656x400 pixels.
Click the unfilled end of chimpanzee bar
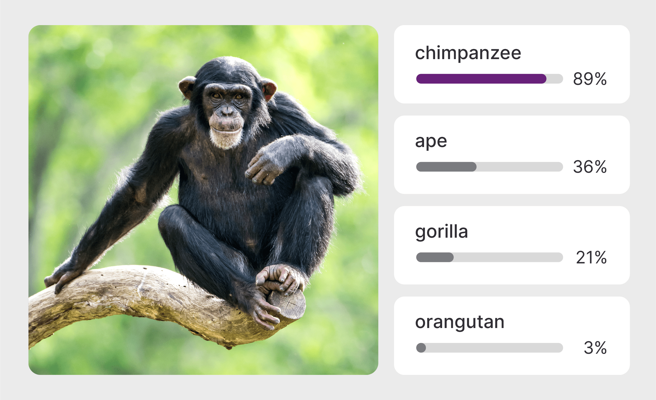click(555, 79)
